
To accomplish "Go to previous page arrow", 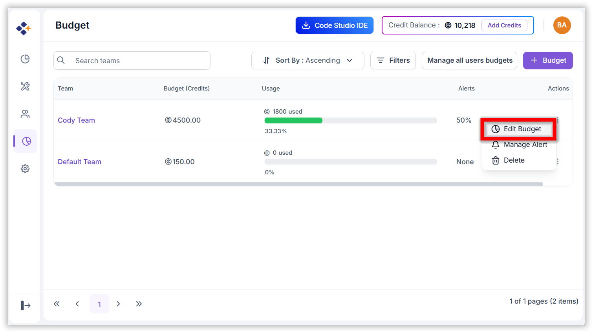I will (x=77, y=304).
